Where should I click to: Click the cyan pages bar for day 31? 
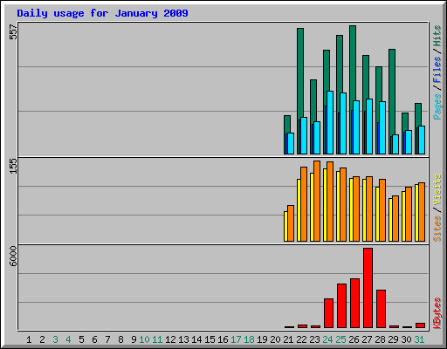422,140
